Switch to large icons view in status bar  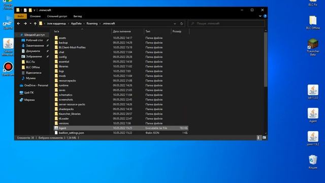(264, 138)
